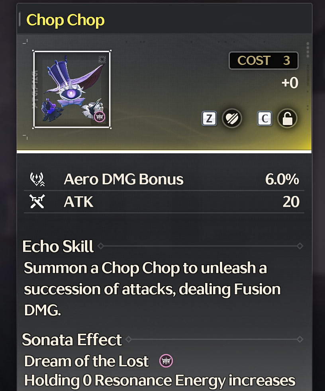
Task: Click the +0 enhancement level indicator
Action: 290,83
